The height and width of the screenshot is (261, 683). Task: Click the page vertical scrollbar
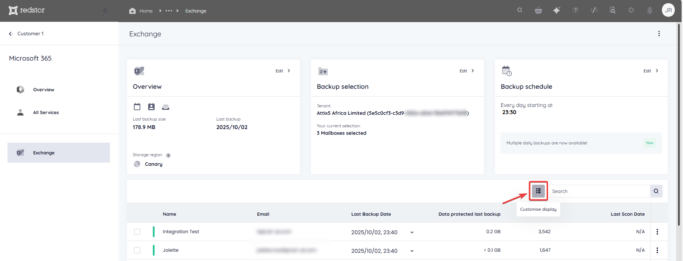coord(679,125)
